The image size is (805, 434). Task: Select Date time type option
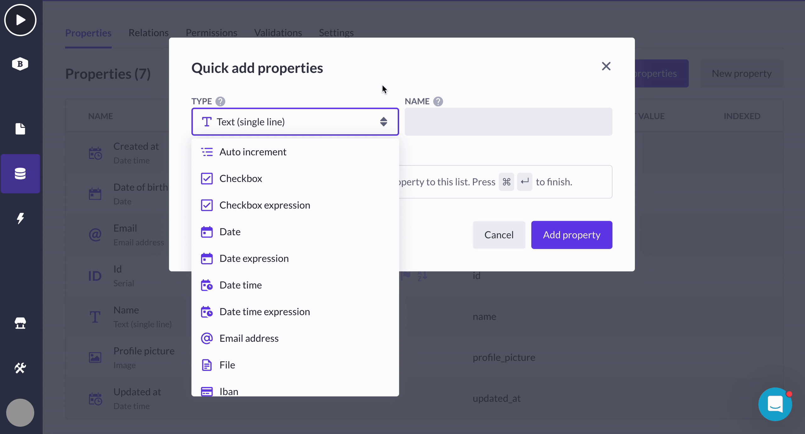coord(295,285)
